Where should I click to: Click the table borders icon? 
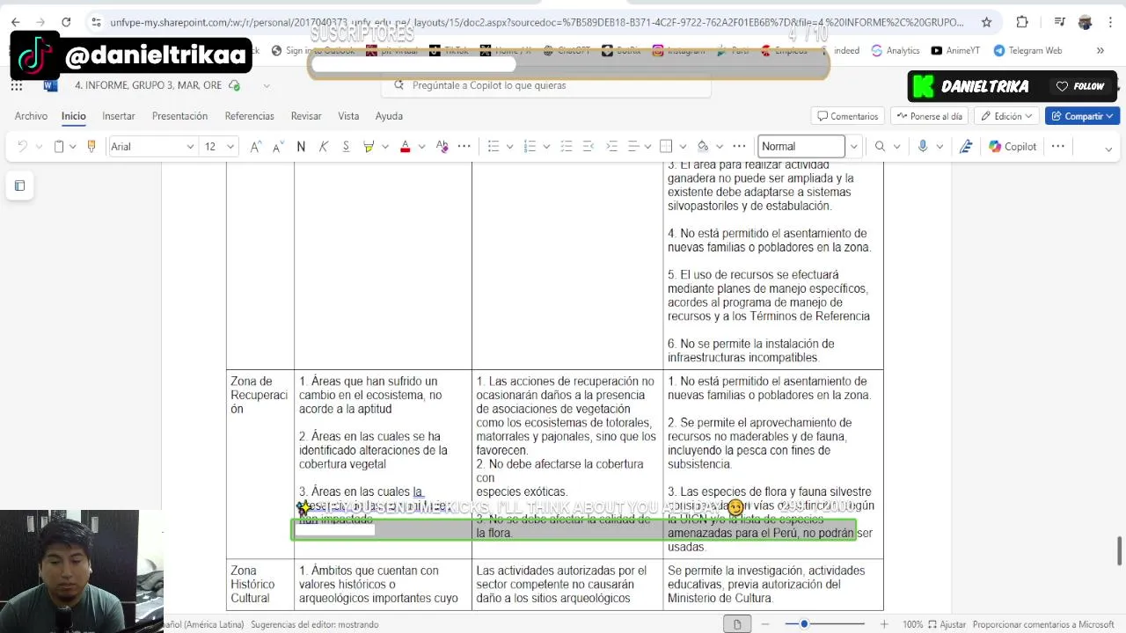[x=666, y=147]
